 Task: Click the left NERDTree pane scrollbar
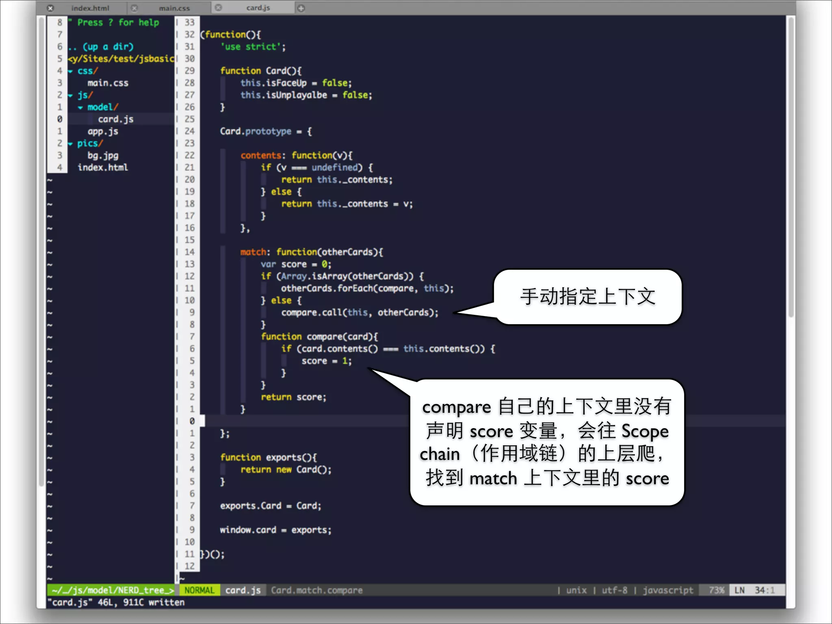click(41, 252)
